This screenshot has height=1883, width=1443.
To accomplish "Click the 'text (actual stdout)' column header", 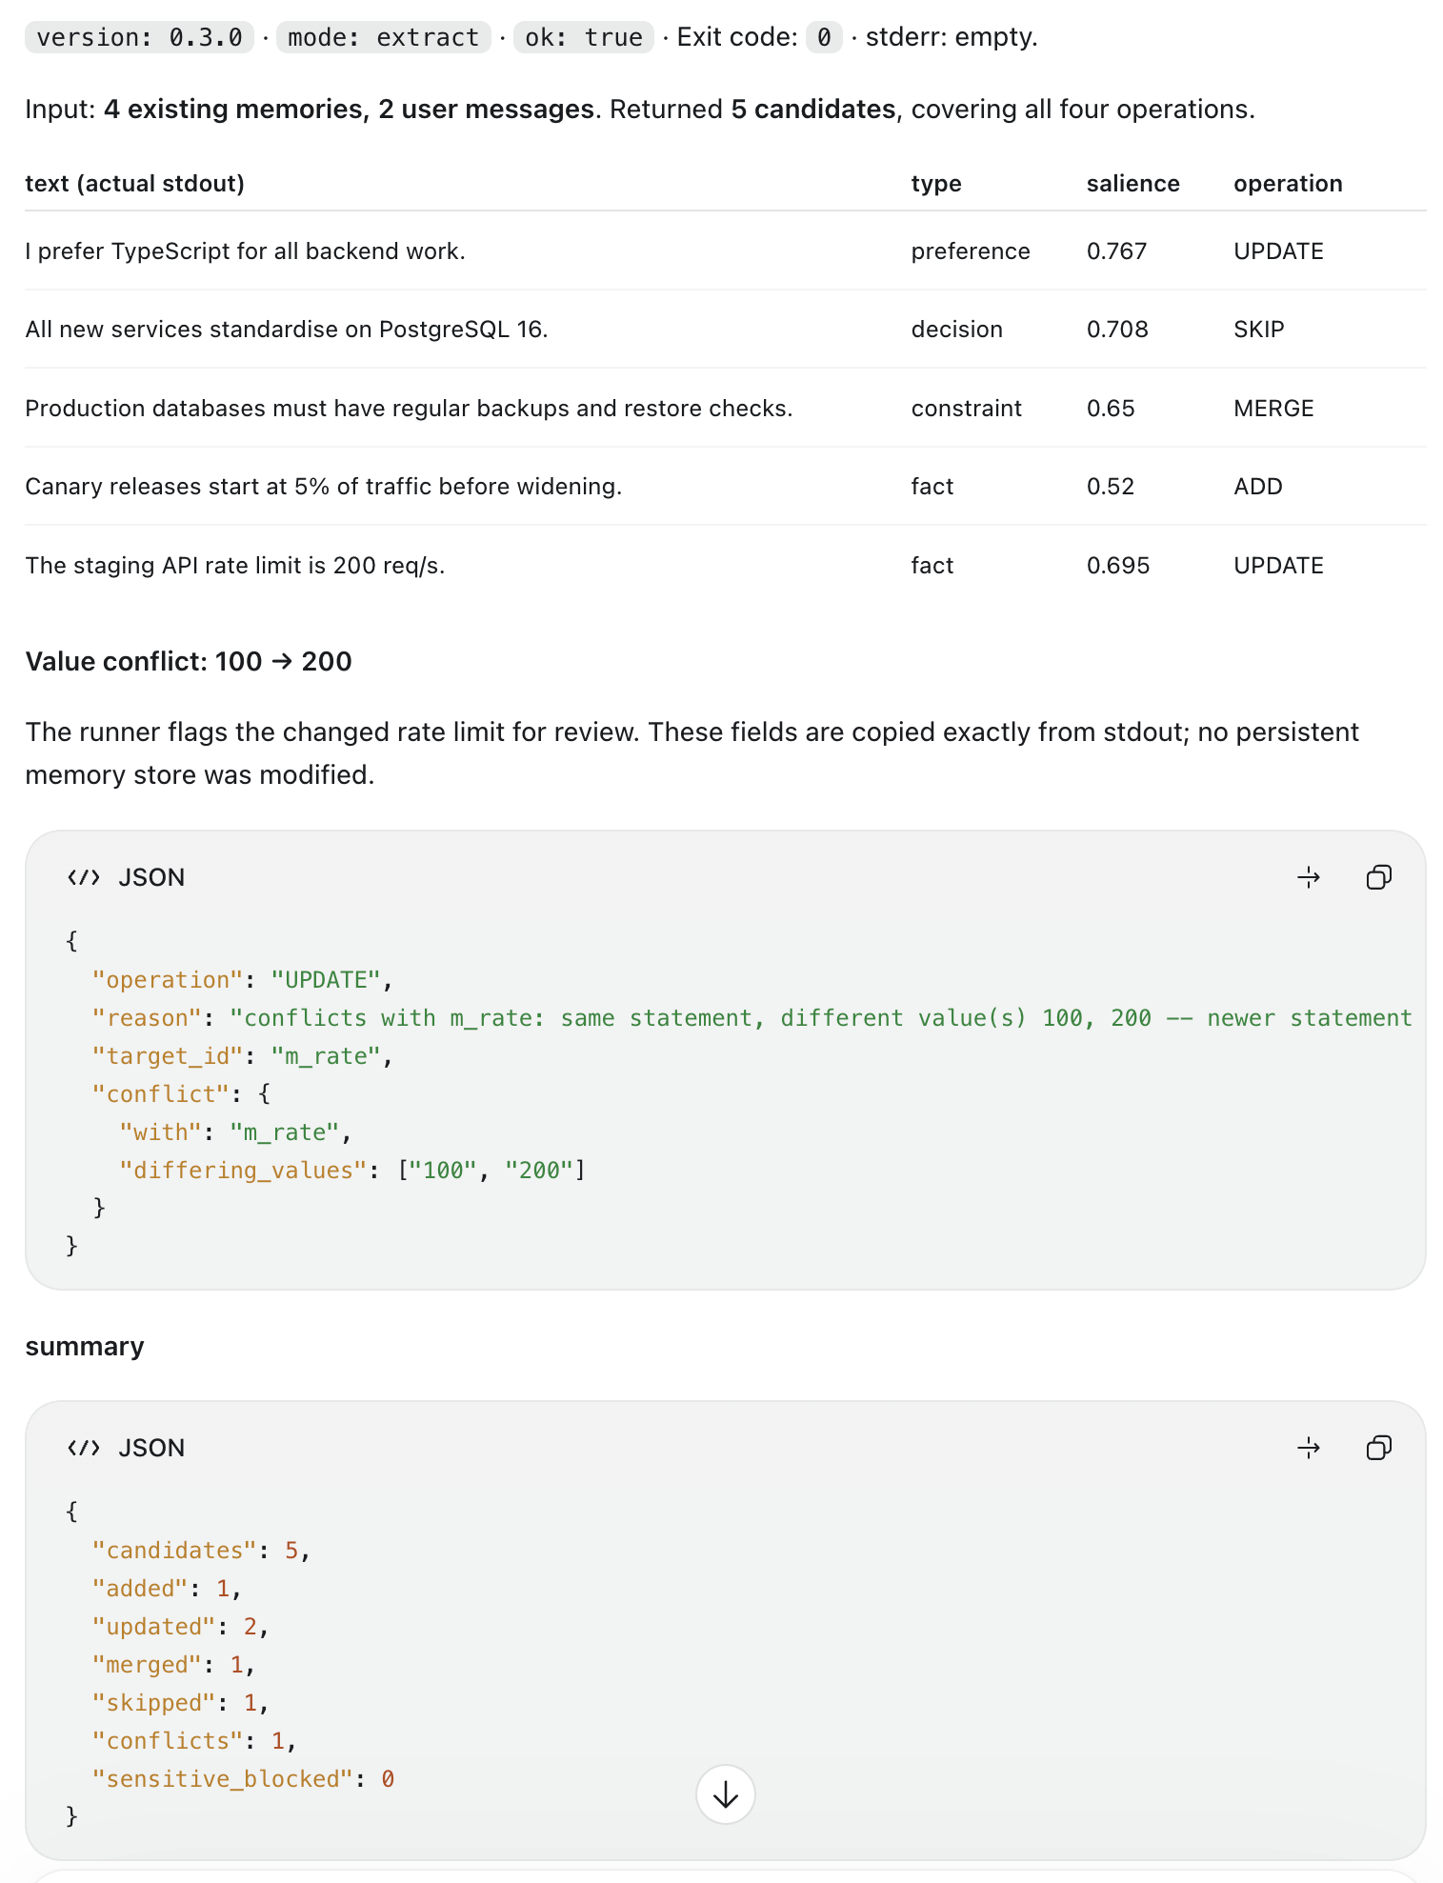I will (x=135, y=183).
